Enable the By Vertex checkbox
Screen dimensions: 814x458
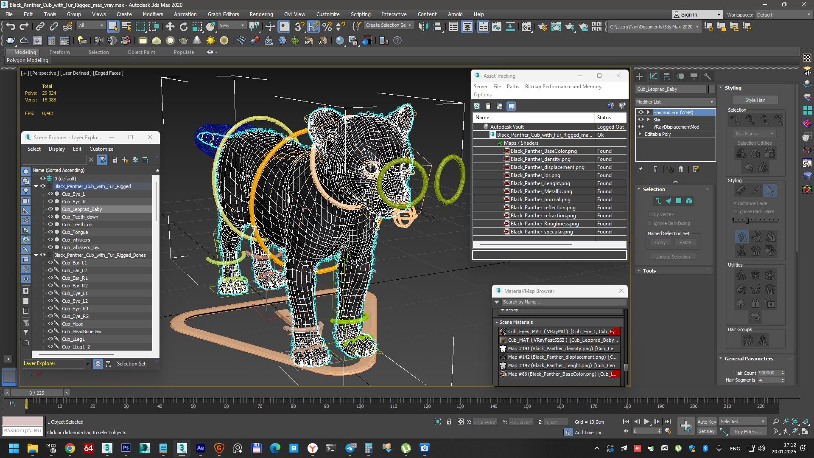tap(650, 214)
